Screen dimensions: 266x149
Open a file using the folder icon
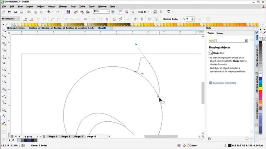click(10, 12)
